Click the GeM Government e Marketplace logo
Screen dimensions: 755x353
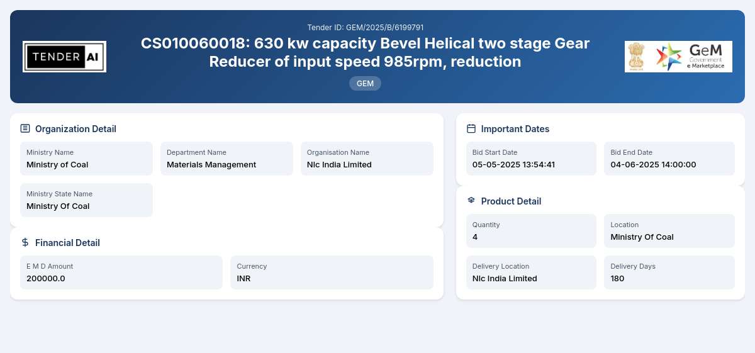coord(691,57)
